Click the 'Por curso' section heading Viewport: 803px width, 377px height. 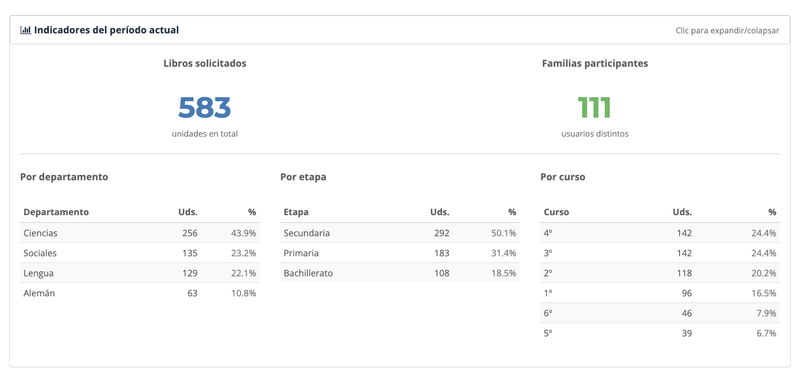pos(563,177)
